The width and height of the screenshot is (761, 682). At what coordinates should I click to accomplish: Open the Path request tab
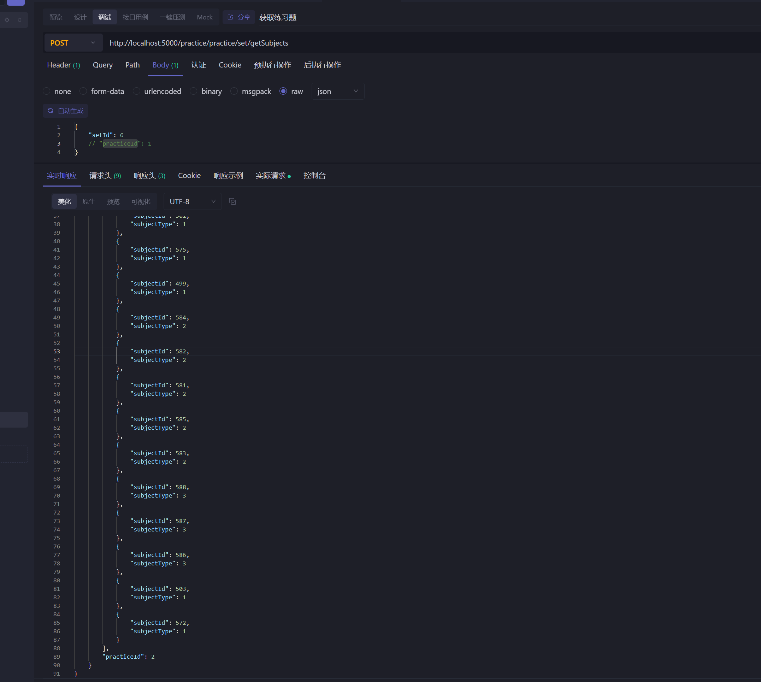pyautogui.click(x=132, y=65)
